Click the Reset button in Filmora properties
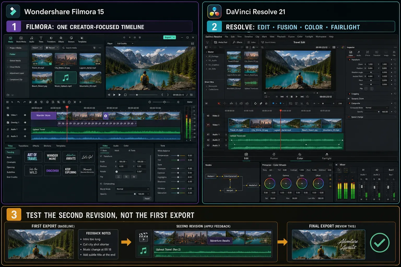The width and height of the screenshot is (401, 267). click(x=147, y=199)
